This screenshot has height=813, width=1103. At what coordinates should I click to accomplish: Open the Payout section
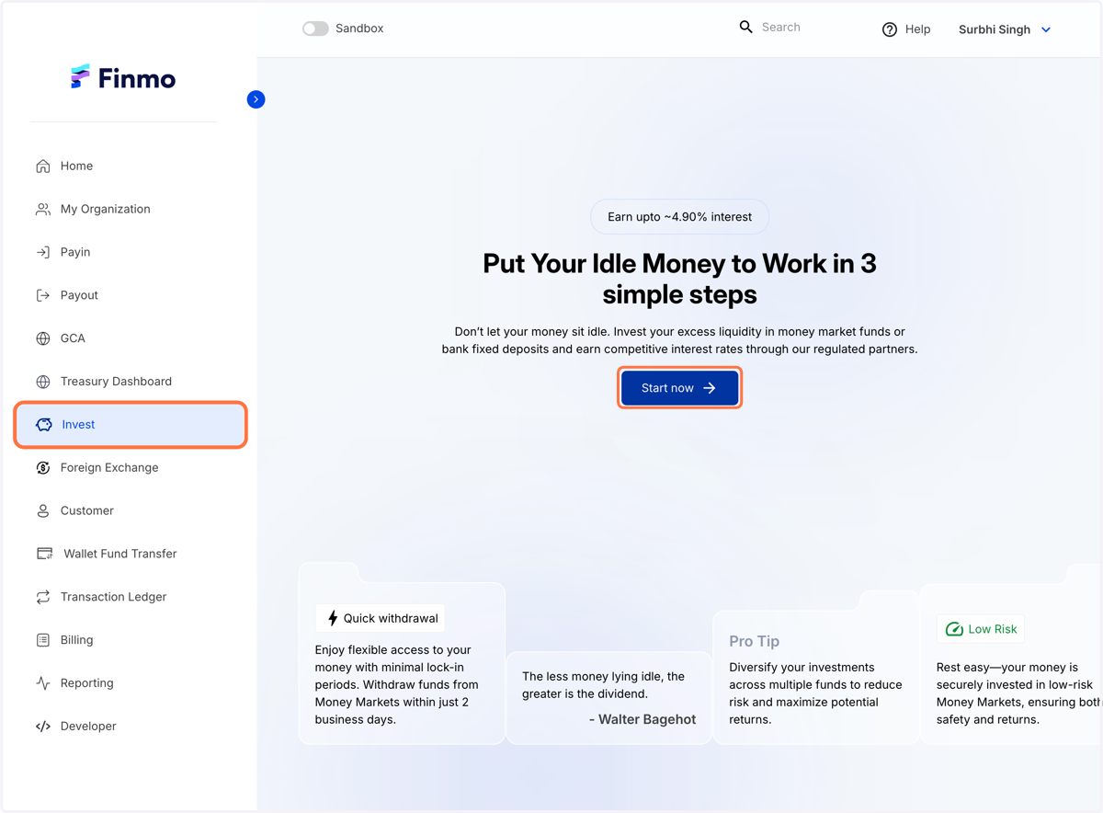tap(131, 295)
